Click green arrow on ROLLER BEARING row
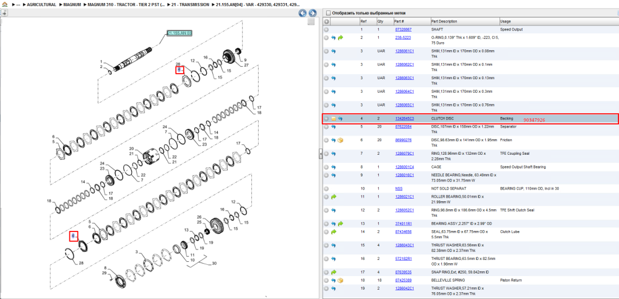Screen dimensions: 619x299 (x=334, y=197)
